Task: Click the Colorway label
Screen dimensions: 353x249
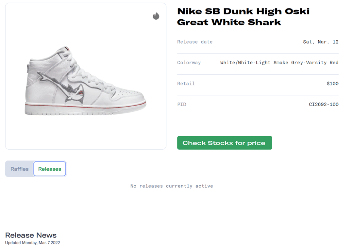Action: [189, 63]
